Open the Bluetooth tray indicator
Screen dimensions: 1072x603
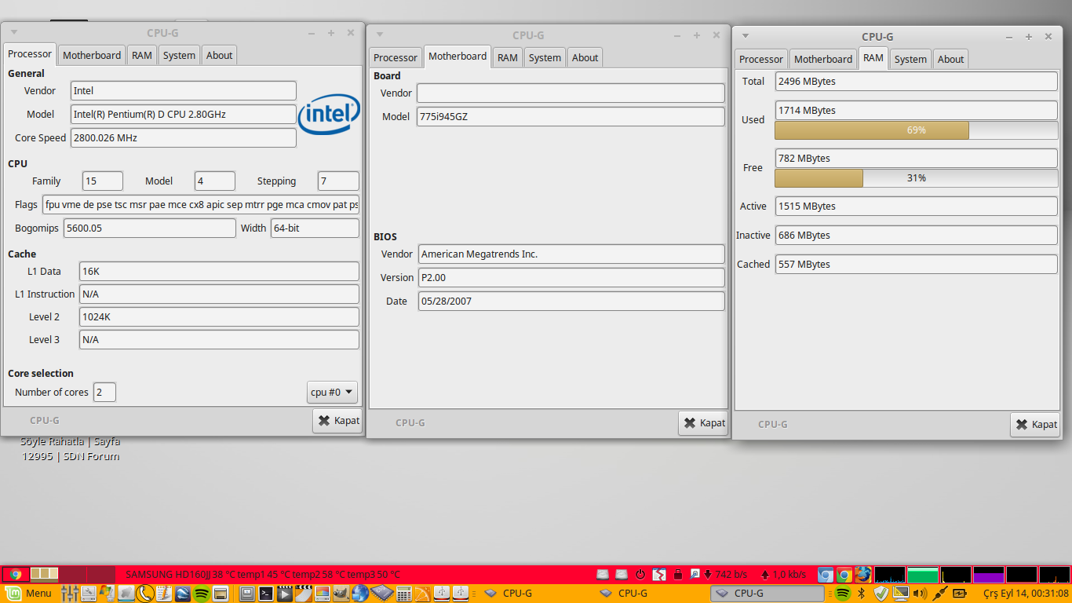tap(861, 593)
